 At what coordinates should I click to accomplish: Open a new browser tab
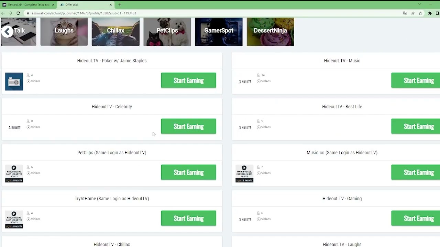[120, 5]
